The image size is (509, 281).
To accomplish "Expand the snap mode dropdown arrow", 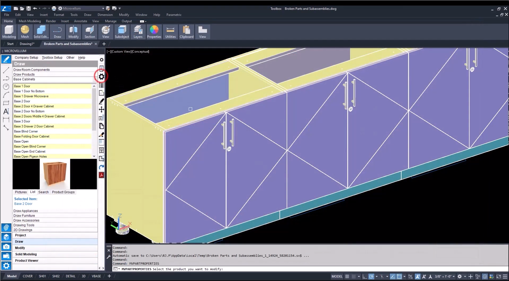I will tap(359, 276).
